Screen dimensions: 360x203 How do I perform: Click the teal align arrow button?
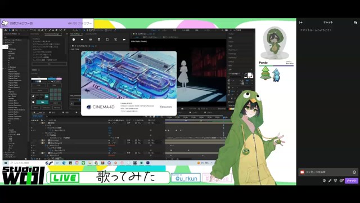click(43, 102)
